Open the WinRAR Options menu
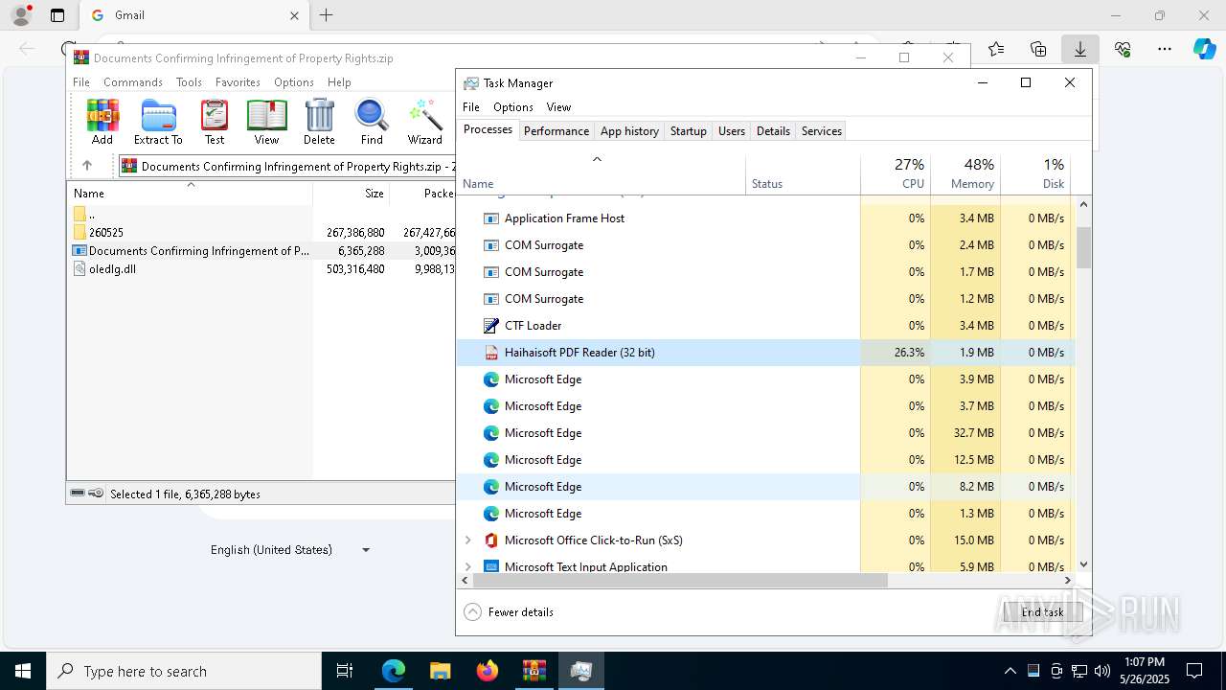 point(294,82)
